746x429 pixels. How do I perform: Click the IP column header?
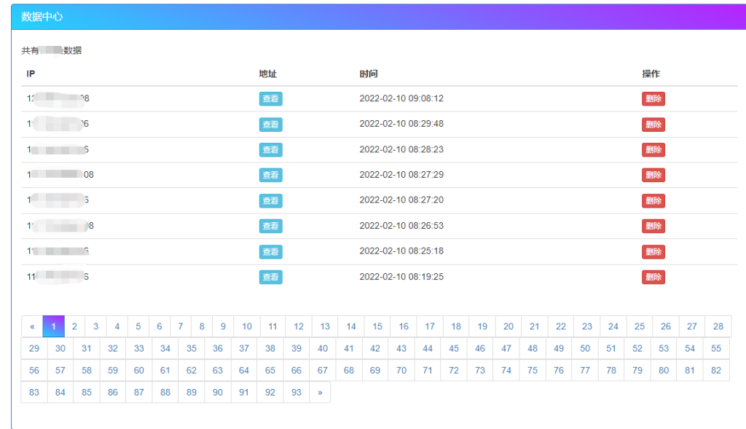coord(31,74)
